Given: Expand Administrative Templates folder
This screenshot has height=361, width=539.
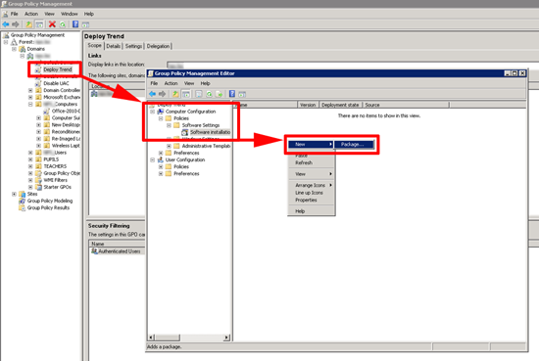Looking at the screenshot, I should point(169,146).
